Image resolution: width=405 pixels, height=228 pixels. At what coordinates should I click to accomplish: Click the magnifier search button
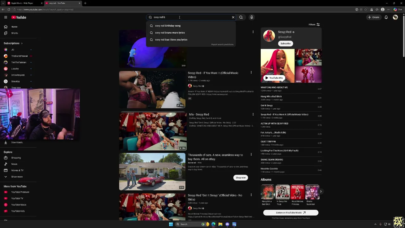241,17
